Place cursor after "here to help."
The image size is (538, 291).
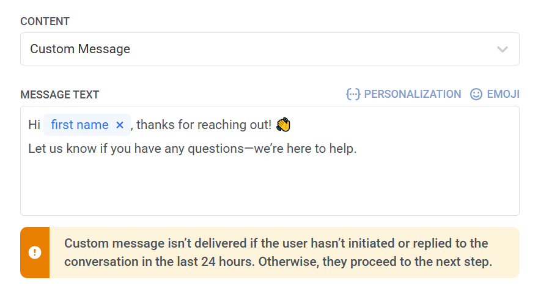click(x=357, y=149)
